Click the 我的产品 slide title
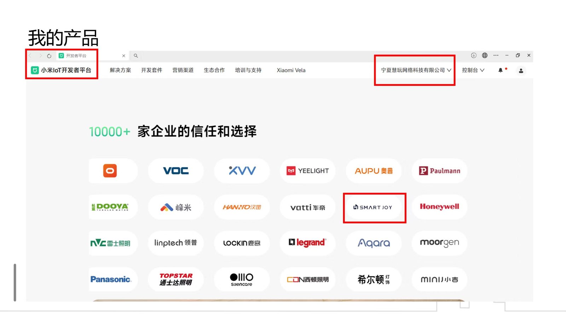The image size is (566, 318). pos(63,38)
